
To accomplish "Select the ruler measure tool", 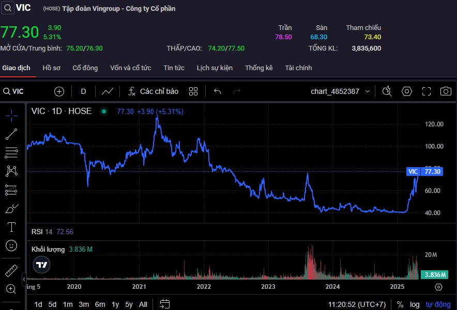I will 11,270.
